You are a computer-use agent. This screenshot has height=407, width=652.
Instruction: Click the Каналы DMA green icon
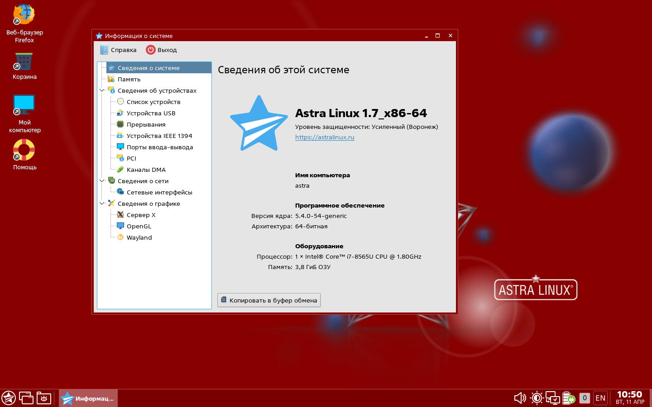(120, 170)
